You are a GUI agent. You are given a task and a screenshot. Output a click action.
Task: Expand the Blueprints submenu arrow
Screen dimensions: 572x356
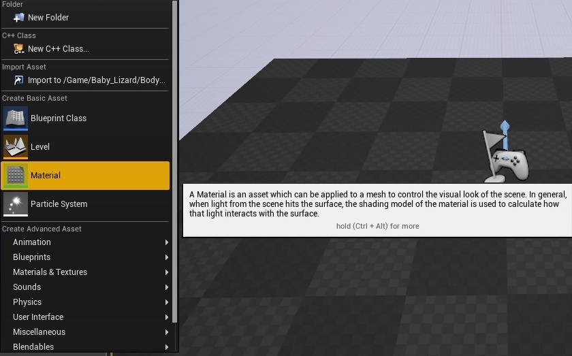click(167, 257)
